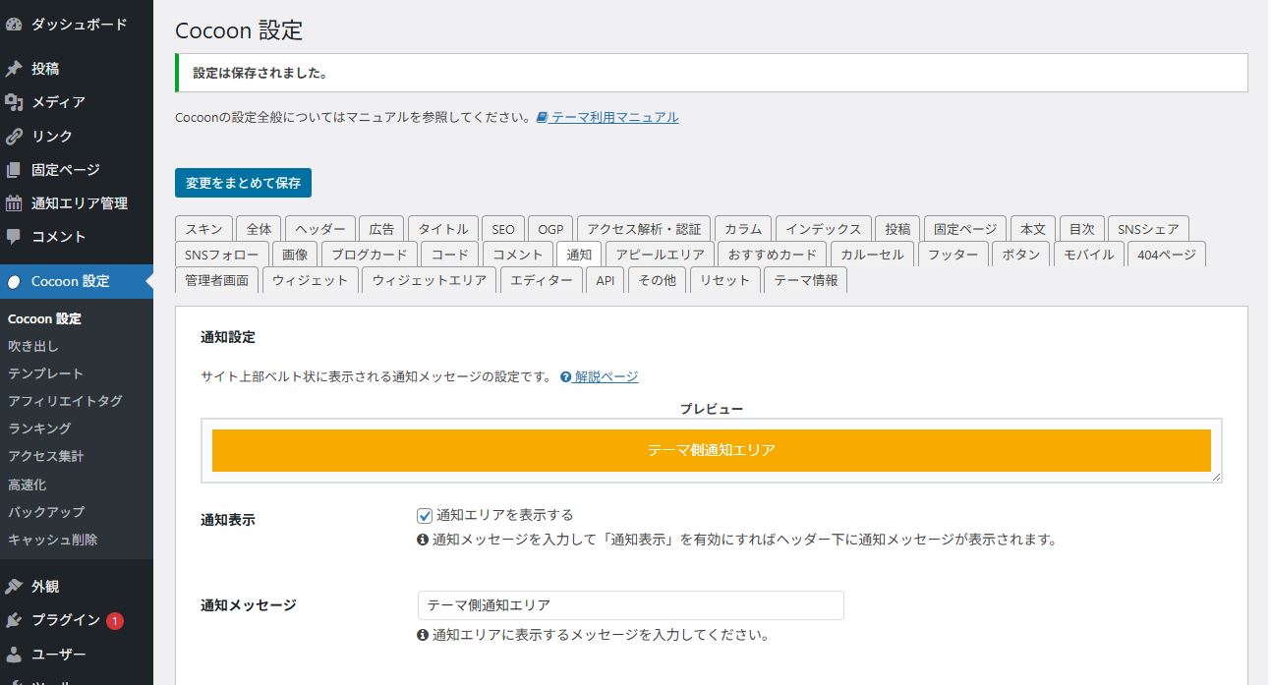Switch to the SEO tab
This screenshot has height=685, width=1271.
pos(503,229)
